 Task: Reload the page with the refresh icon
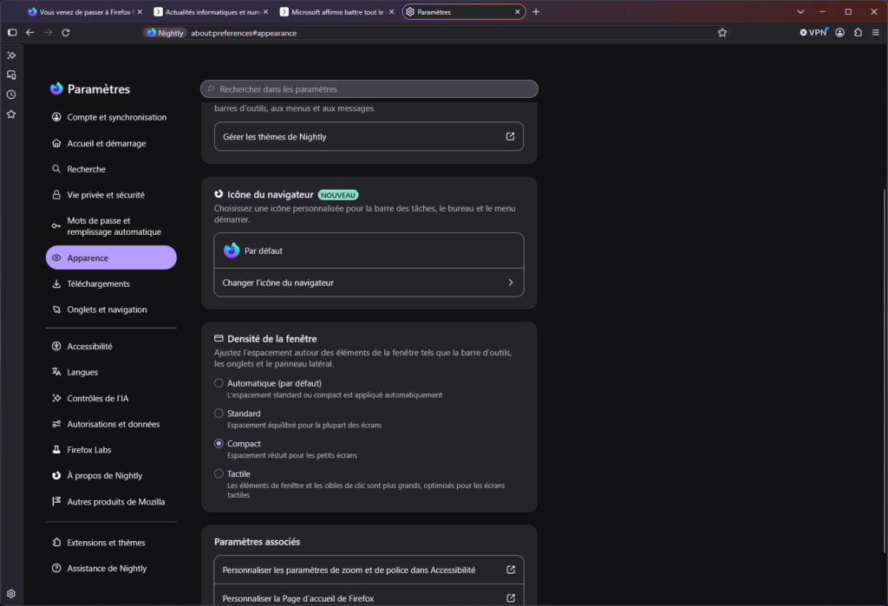point(66,33)
